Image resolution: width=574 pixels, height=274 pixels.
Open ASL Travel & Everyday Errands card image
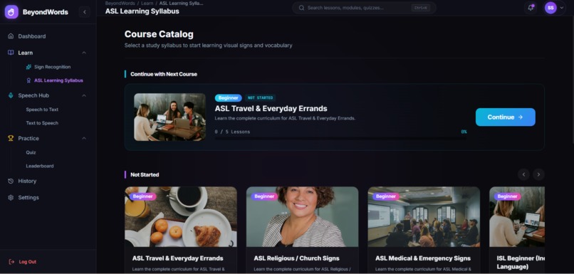(181, 216)
